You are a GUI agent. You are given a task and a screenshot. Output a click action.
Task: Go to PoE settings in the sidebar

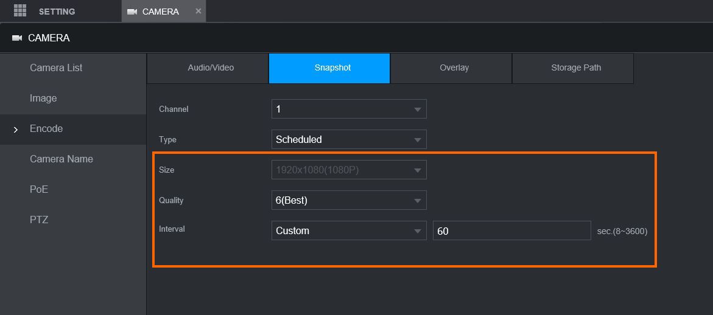click(39, 190)
